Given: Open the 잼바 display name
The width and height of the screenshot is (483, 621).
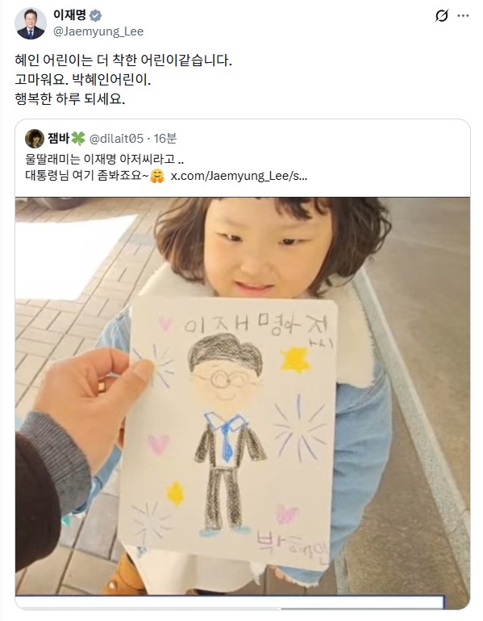Looking at the screenshot, I should [x=59, y=138].
